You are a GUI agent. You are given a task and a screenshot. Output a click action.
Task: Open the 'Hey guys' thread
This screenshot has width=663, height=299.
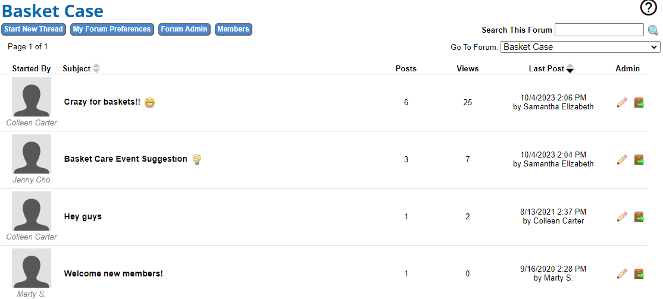(83, 216)
